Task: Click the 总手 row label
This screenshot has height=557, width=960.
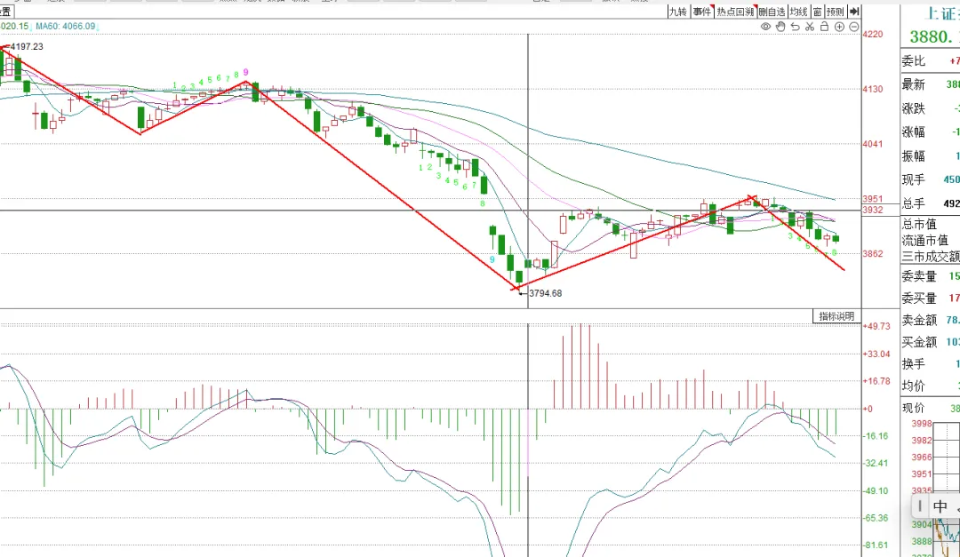Action: click(914, 203)
